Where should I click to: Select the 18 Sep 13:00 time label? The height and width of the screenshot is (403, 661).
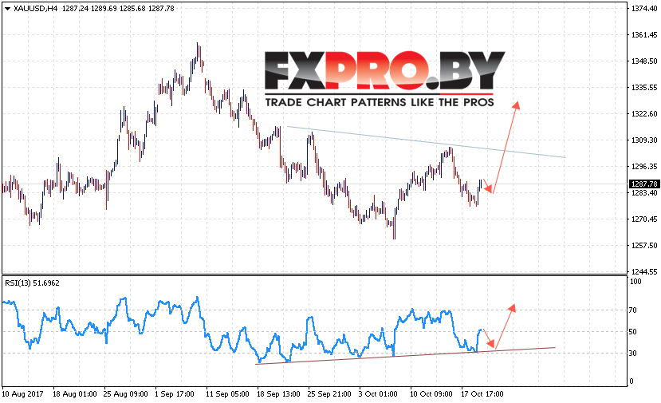click(x=278, y=394)
